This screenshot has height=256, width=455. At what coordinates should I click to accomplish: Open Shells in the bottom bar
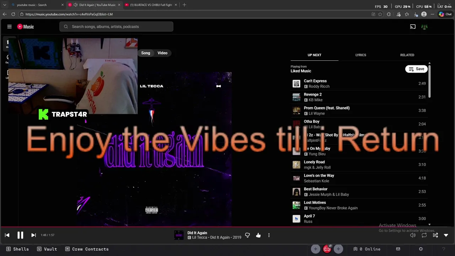[x=17, y=249]
